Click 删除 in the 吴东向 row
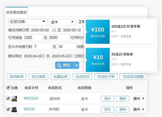Viewport: 162px width, 117px height. [x=123, y=99]
